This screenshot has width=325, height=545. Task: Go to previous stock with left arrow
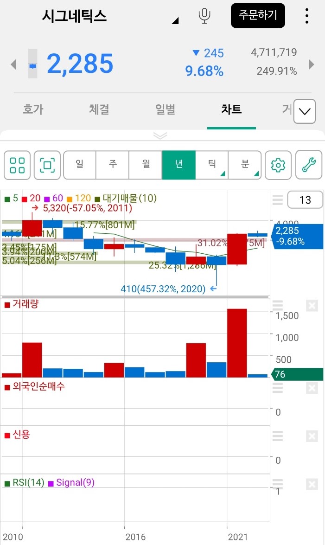coord(13,64)
